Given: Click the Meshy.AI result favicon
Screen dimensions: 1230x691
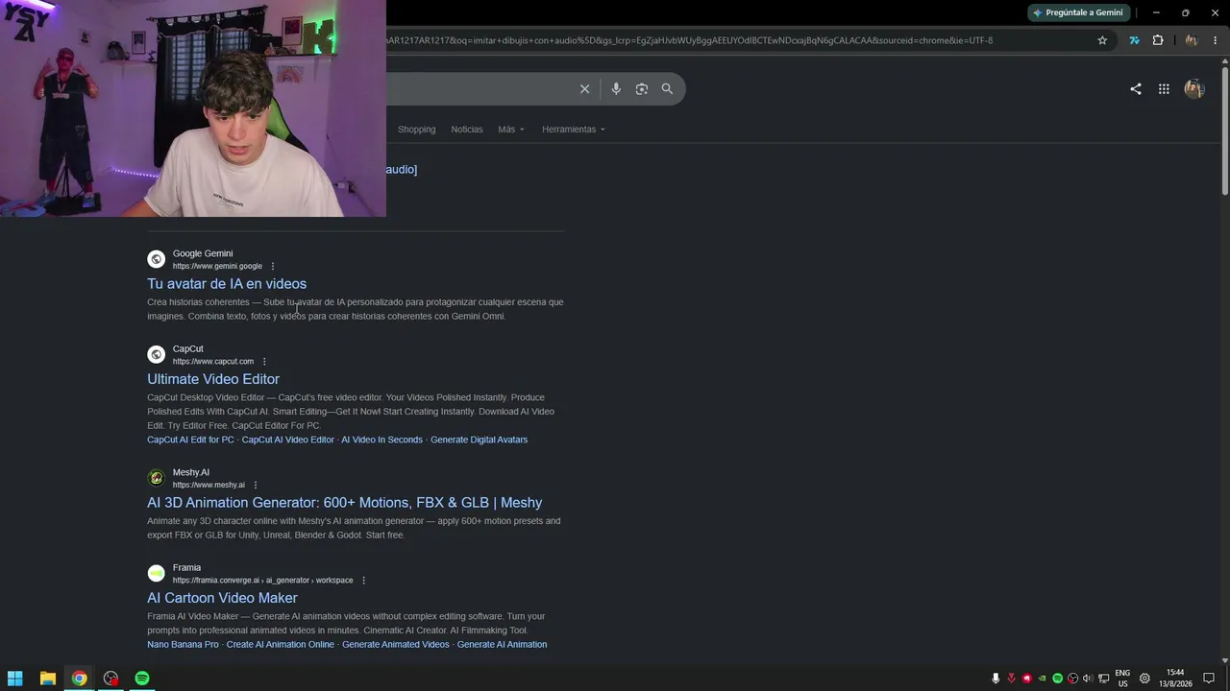Looking at the screenshot, I should 157,478.
